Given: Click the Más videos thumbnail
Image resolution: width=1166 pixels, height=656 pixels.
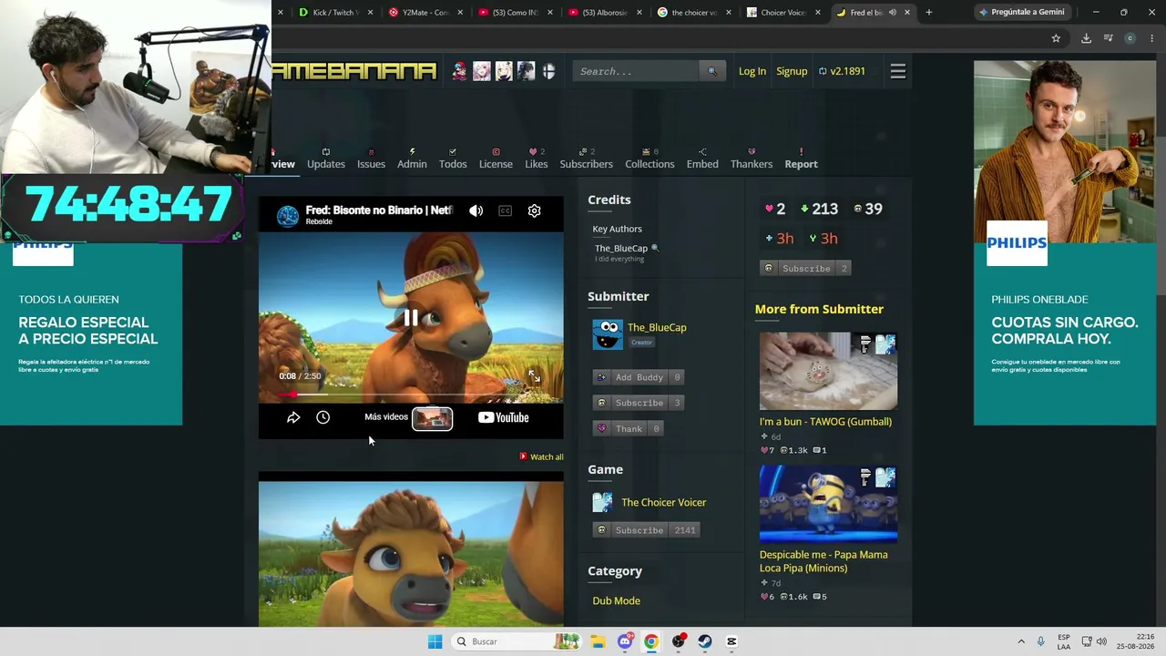Looking at the screenshot, I should tap(433, 418).
